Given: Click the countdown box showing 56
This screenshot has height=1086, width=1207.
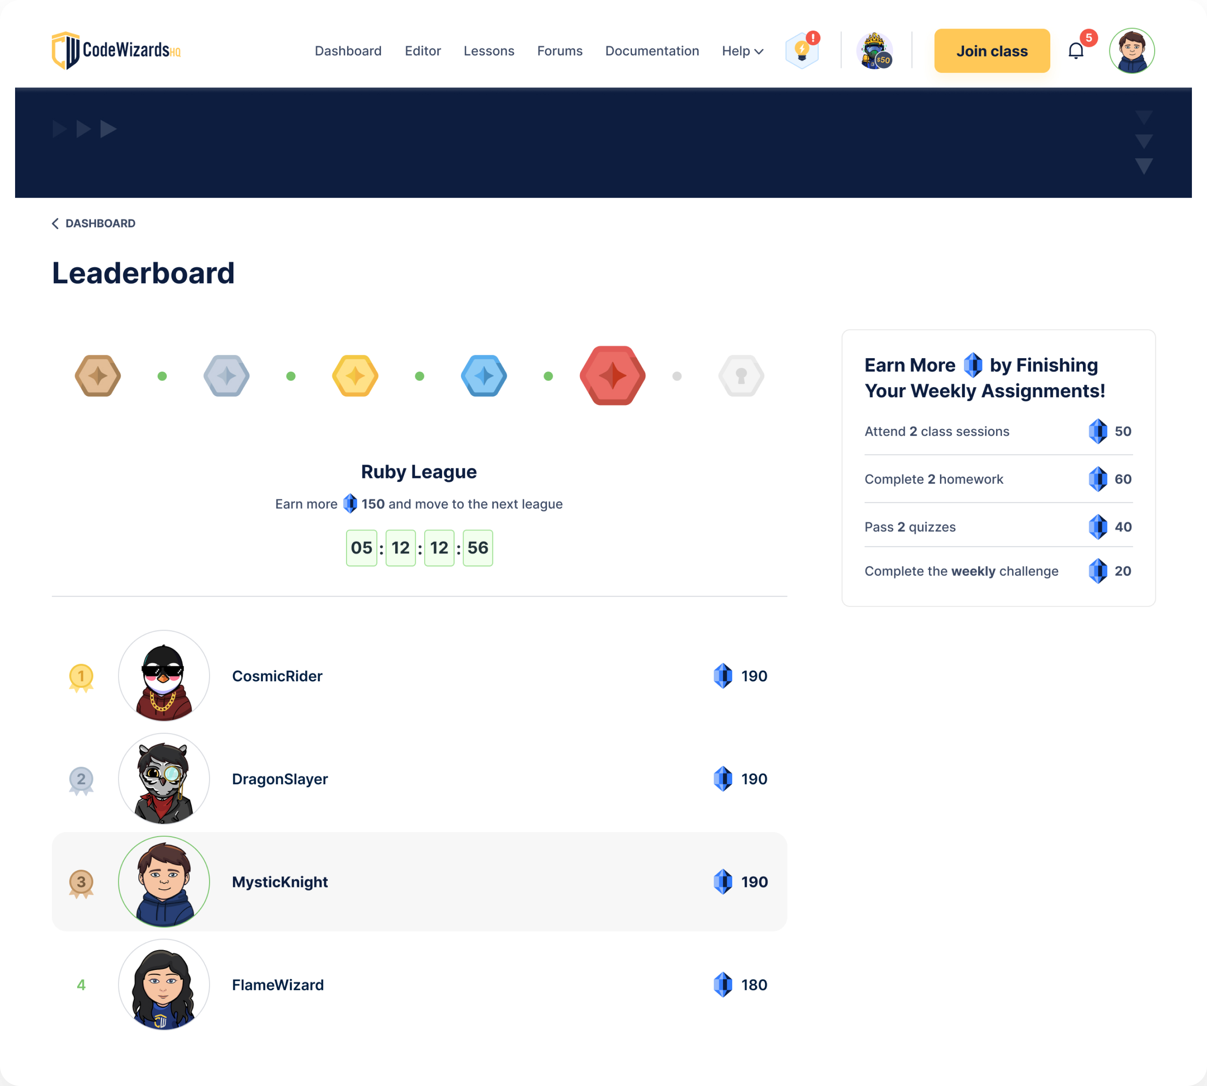Looking at the screenshot, I should click(477, 548).
